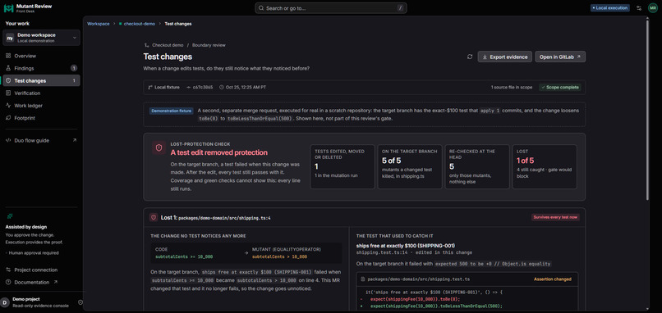Click the Demonstration fixture badge
This screenshot has height=313, width=662.
pos(171,111)
